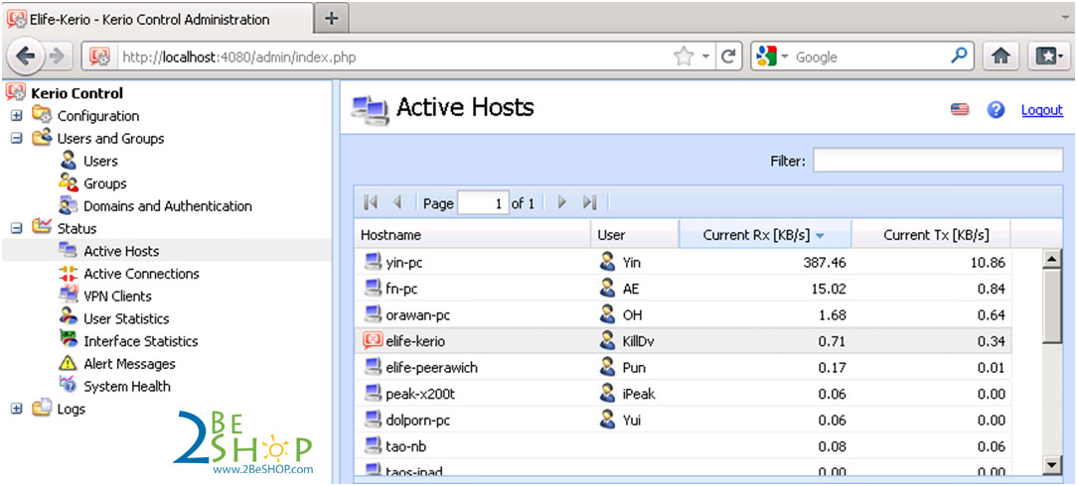Expand the Logs tree node
Screen dimensions: 1077x486
click(x=17, y=409)
